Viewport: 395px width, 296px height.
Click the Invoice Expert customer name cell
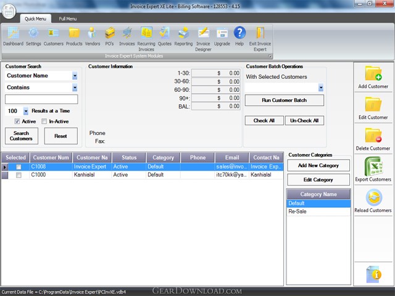point(92,167)
